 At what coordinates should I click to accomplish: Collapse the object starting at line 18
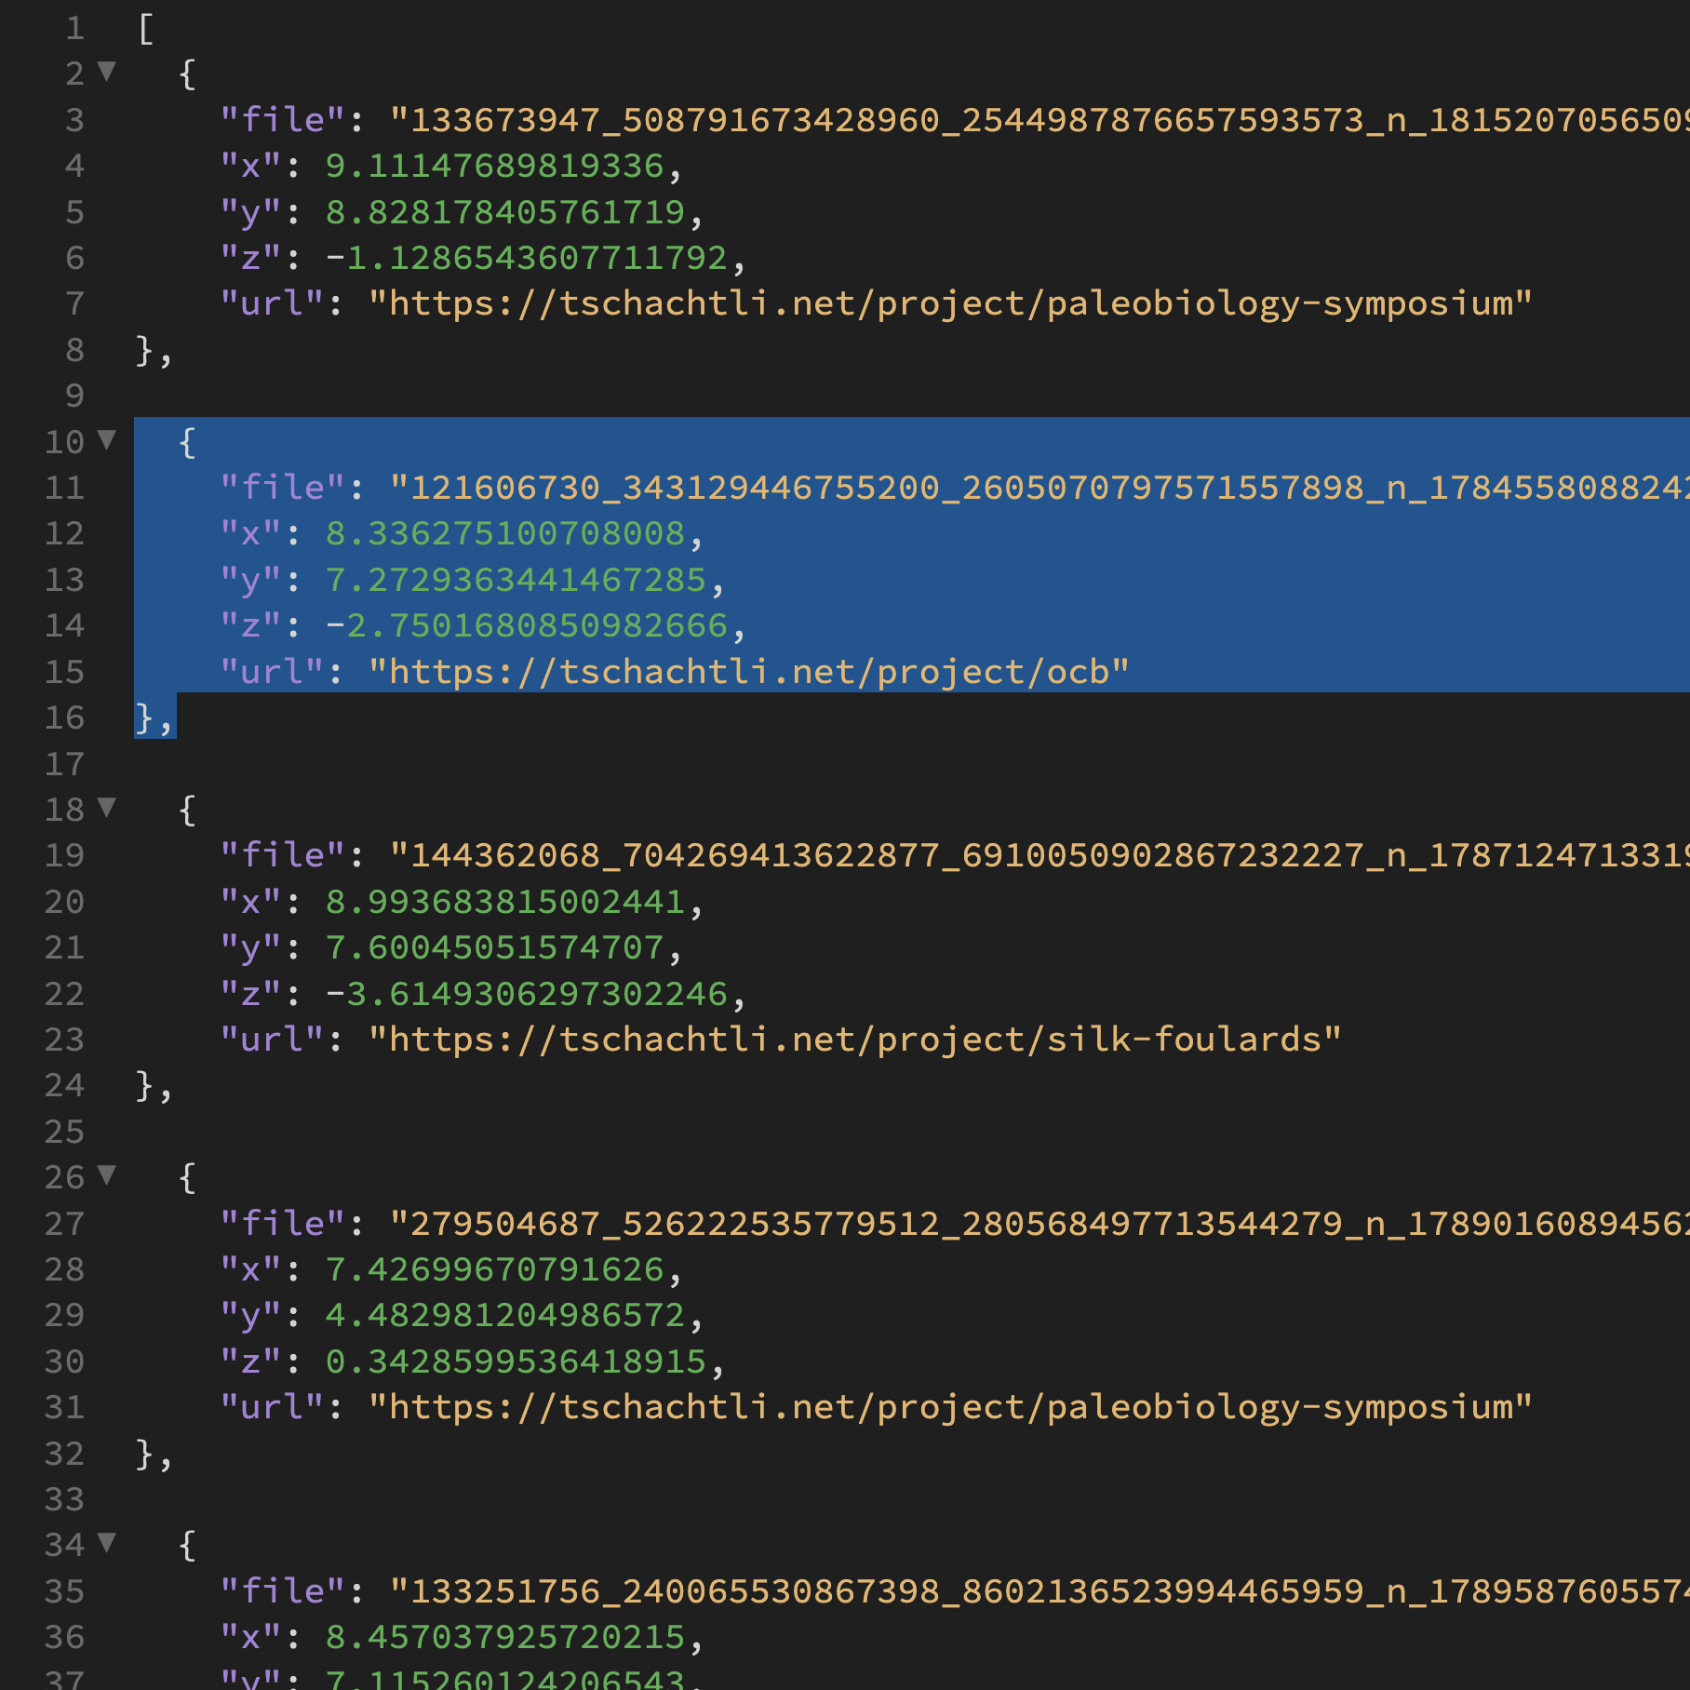coord(108,809)
